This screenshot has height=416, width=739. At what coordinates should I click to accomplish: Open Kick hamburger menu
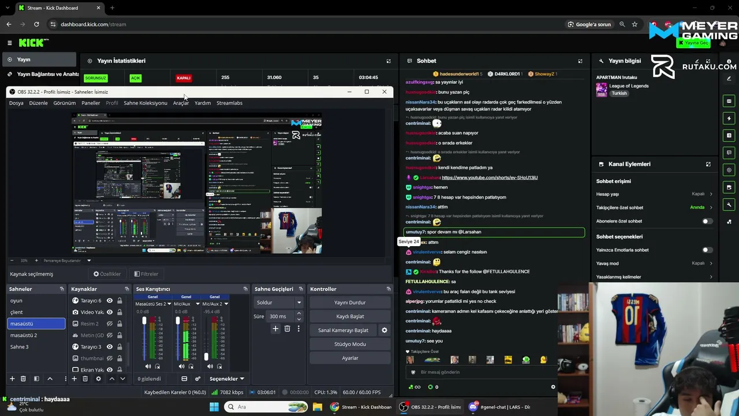[x=9, y=43]
